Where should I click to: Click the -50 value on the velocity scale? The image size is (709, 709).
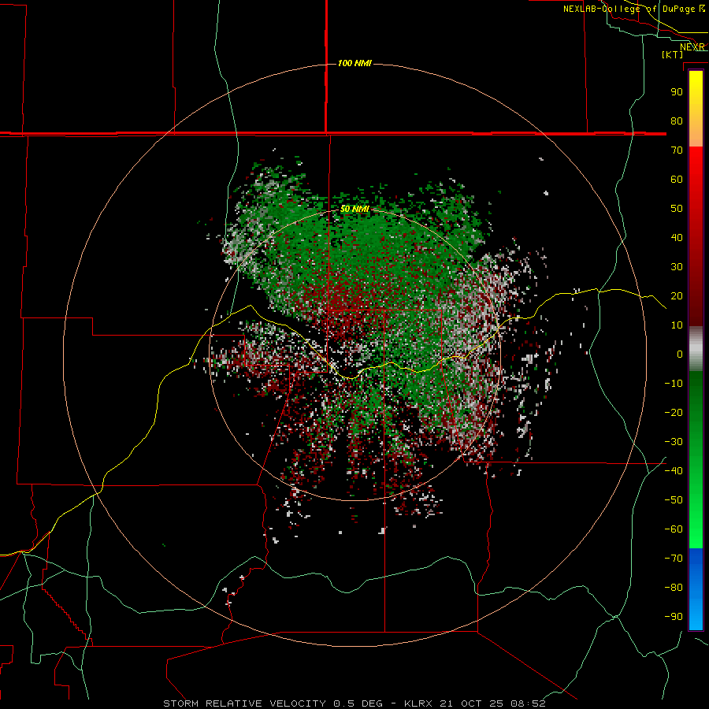pos(674,500)
